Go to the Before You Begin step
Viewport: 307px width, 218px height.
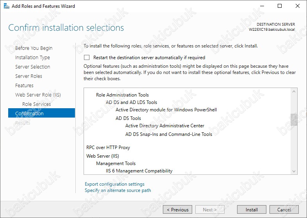click(x=34, y=48)
